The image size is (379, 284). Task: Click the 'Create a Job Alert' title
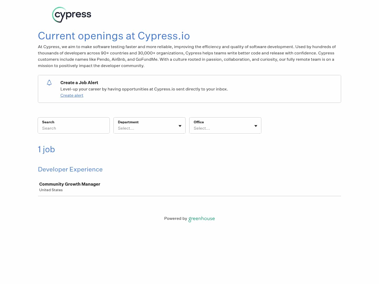pyautogui.click(x=79, y=83)
